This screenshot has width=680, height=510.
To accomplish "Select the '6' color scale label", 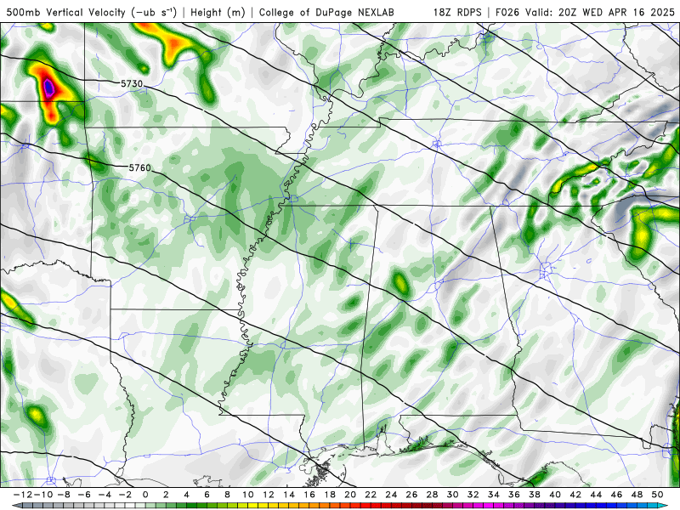I will 207,495.
